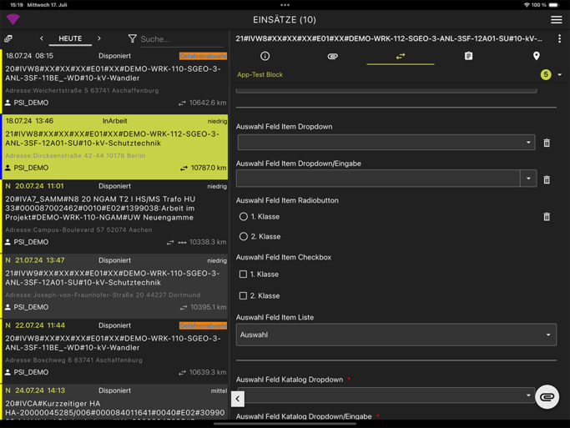This screenshot has height=428, width=570.
Task: Switch to the attachments paperclip tab
Action: pos(333,56)
